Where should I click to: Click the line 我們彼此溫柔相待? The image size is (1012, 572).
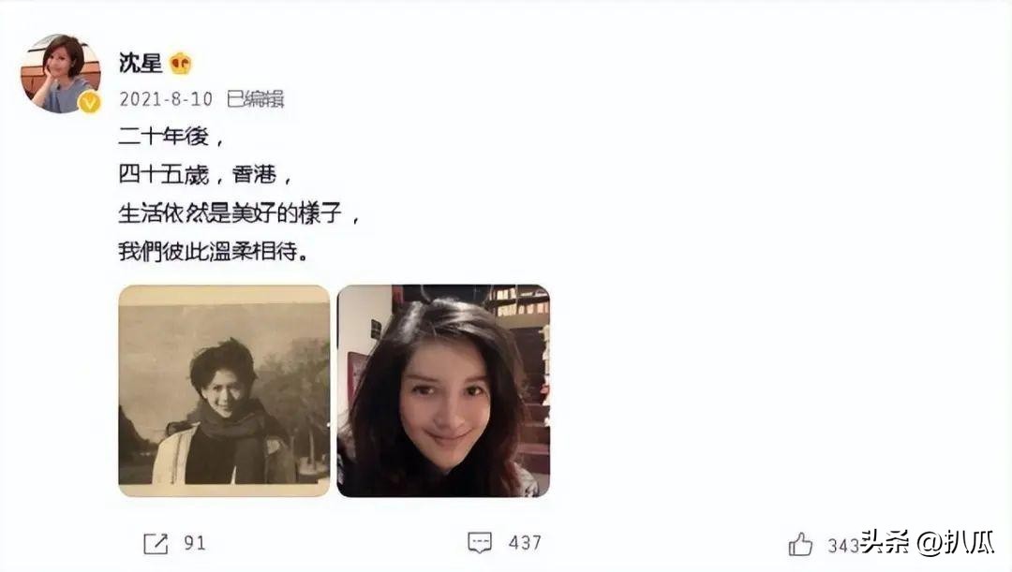point(214,251)
